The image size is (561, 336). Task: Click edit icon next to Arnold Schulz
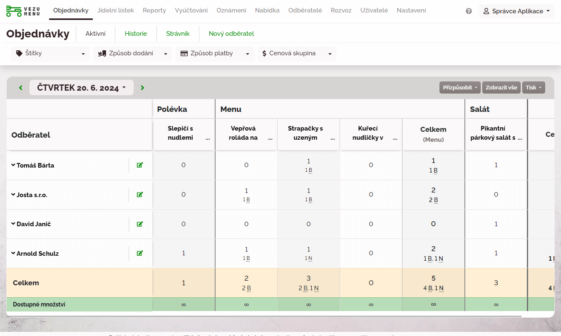[x=140, y=253]
